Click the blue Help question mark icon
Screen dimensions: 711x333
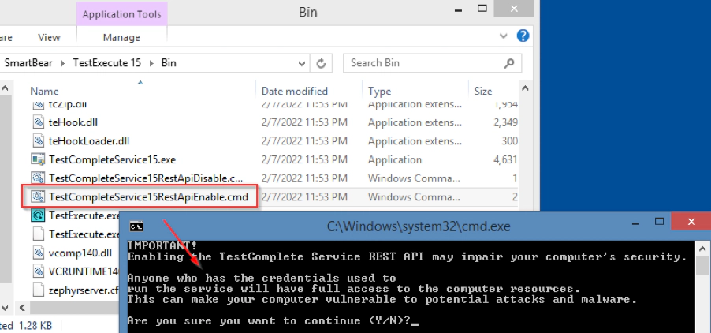click(x=522, y=37)
